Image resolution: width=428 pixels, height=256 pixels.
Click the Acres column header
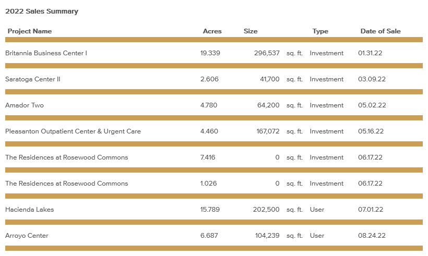pos(212,31)
